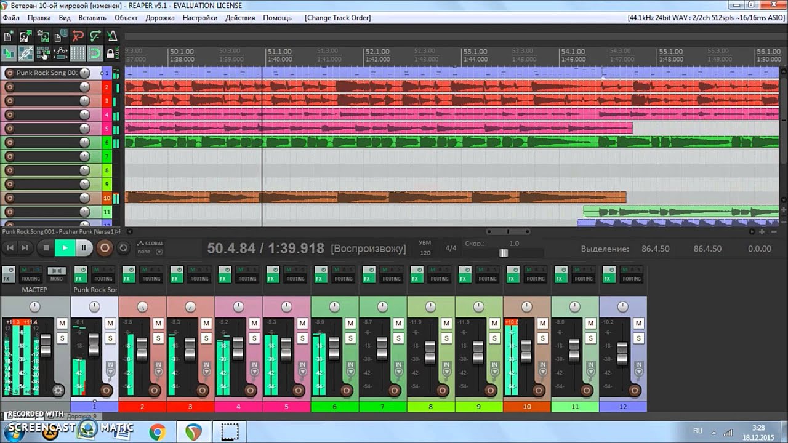Open input IN dropdown on mixer track 11
This screenshot has width=788, height=443.
click(x=590, y=368)
